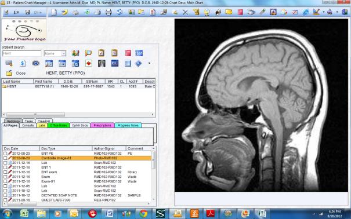Click the Edit button in top toolbar

16,12
